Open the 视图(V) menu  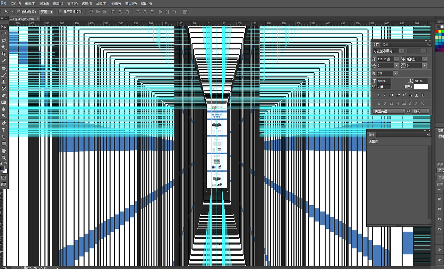pos(116,3)
